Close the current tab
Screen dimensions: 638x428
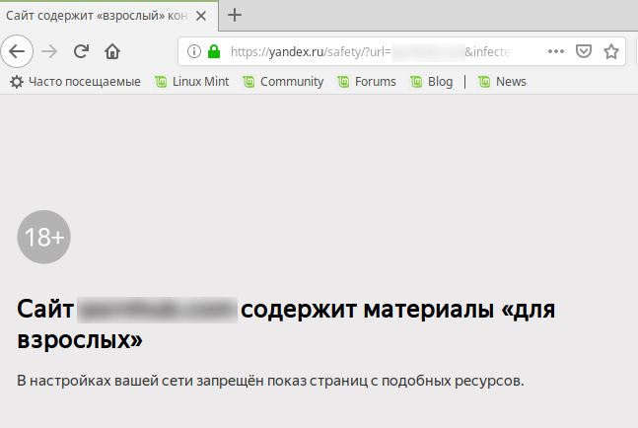pyautogui.click(x=201, y=16)
